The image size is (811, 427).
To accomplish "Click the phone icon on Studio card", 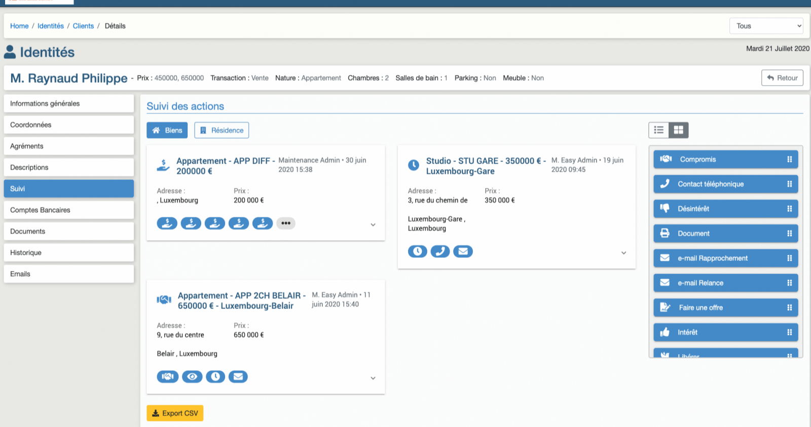I will pos(440,251).
